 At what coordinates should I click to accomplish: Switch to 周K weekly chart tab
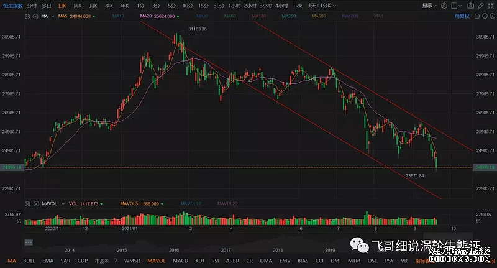coord(78,5)
